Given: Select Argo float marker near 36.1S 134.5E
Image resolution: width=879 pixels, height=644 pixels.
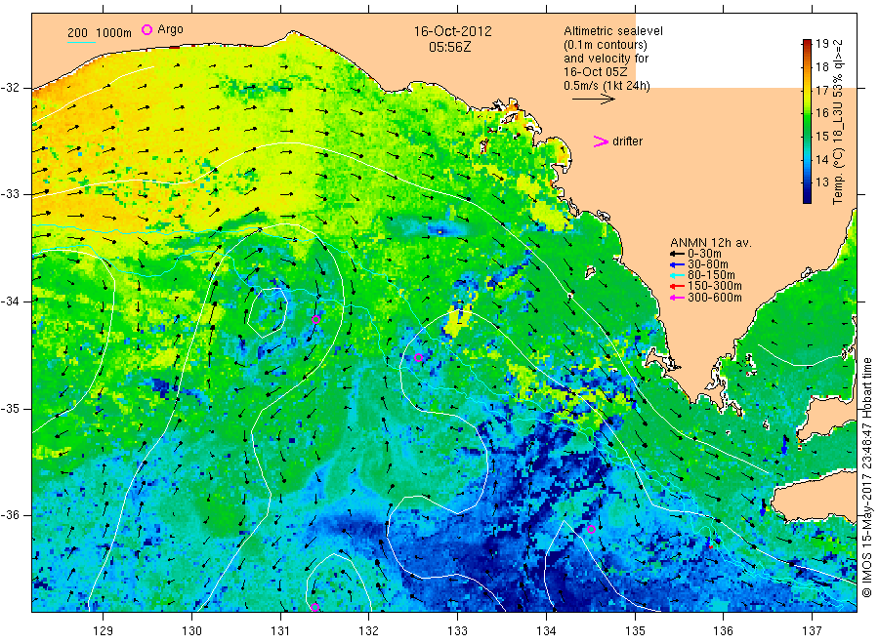Looking at the screenshot, I should click(x=591, y=529).
